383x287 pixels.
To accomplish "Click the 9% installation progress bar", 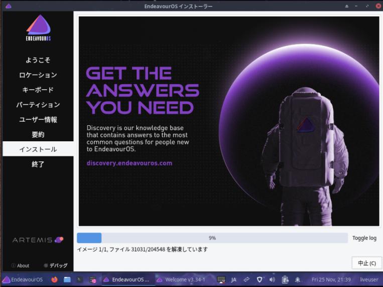I will point(212,238).
